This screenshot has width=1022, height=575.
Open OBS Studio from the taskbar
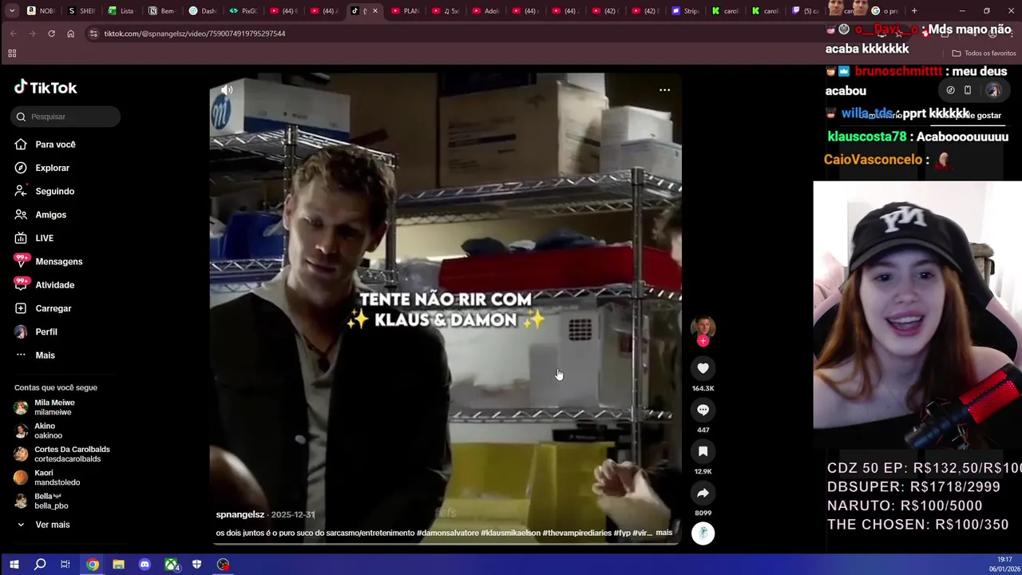[x=223, y=565]
